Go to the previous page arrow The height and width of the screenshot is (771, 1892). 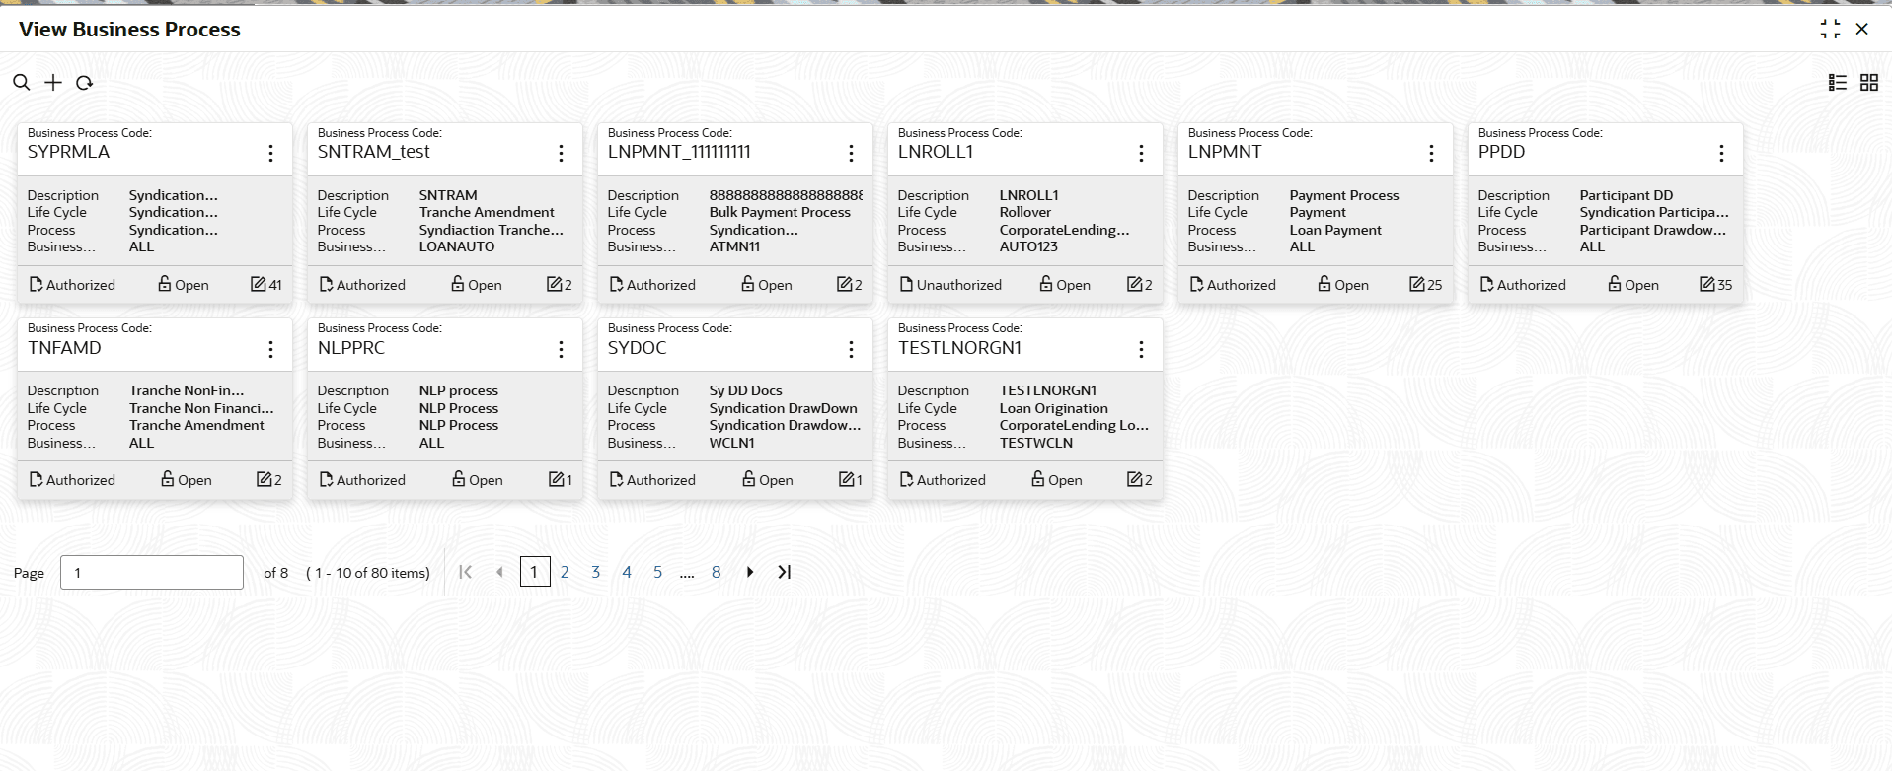499,572
